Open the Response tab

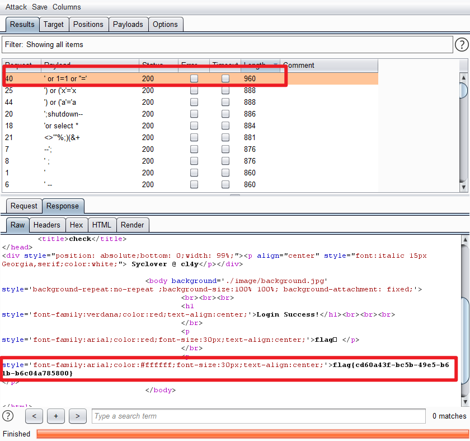63,206
